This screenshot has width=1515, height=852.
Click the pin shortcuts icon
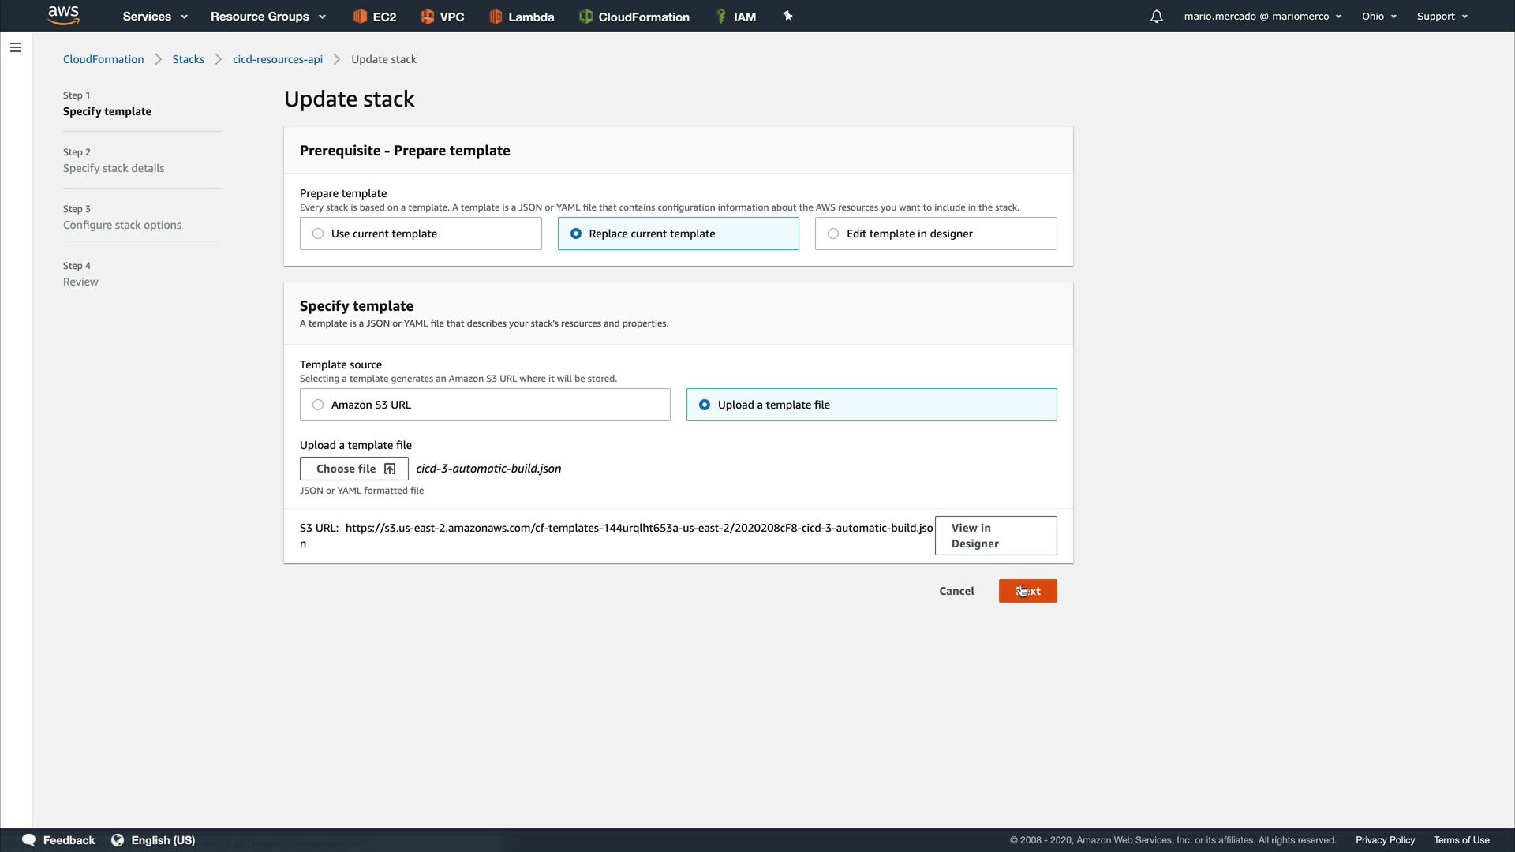(787, 16)
